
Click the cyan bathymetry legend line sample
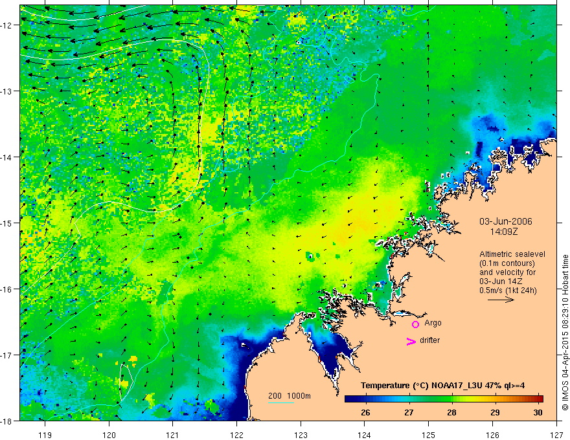(x=281, y=402)
